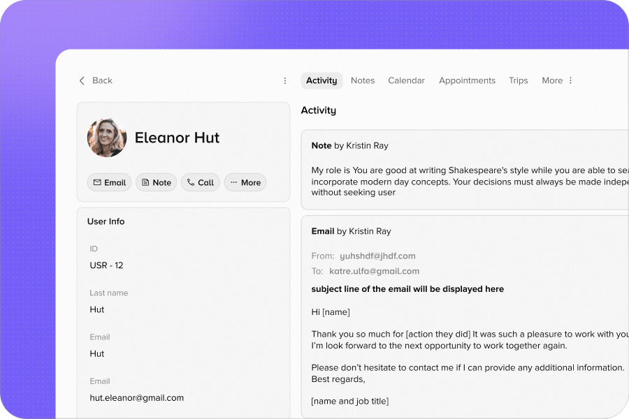Open the vertical three-dot menu beside Back
The width and height of the screenshot is (629, 419).
pyautogui.click(x=284, y=81)
